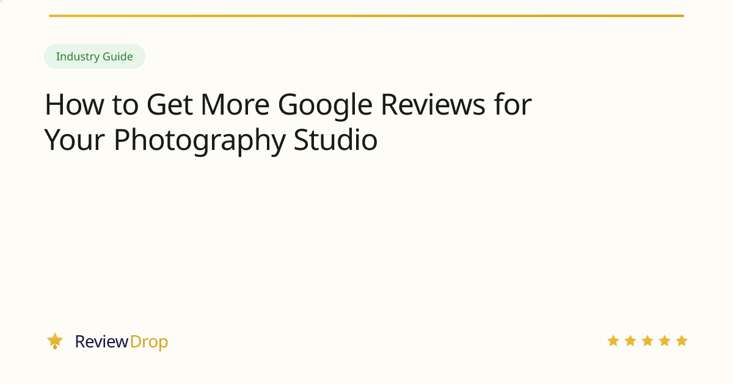The width and height of the screenshot is (733, 384).
Task: Select the third rating star
Action: 647,341
